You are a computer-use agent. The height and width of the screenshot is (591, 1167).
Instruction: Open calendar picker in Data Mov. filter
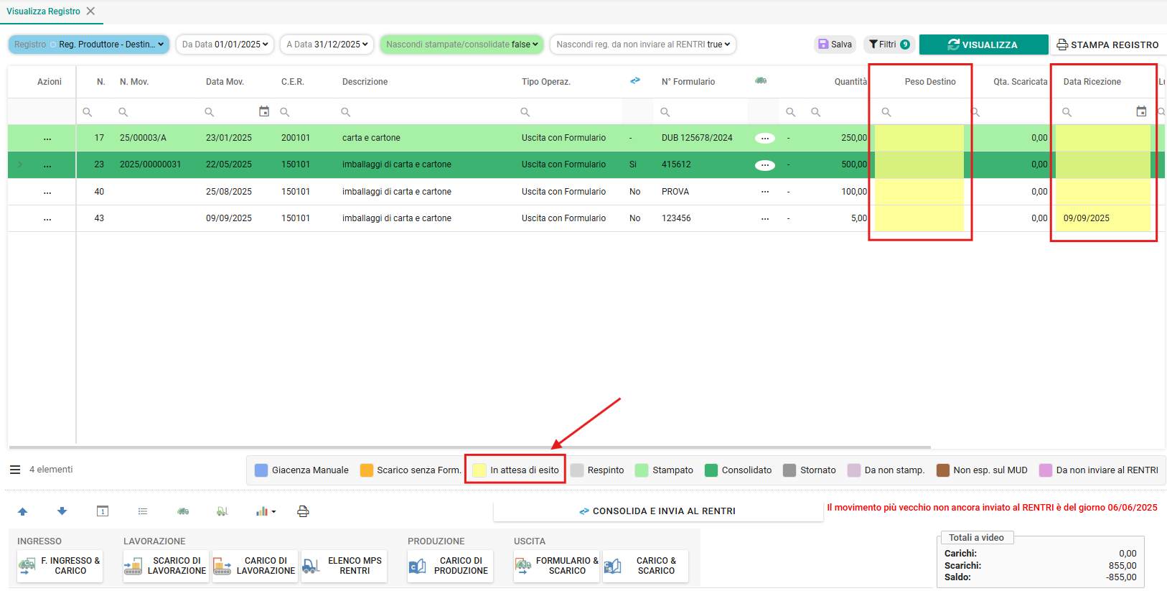[264, 111]
